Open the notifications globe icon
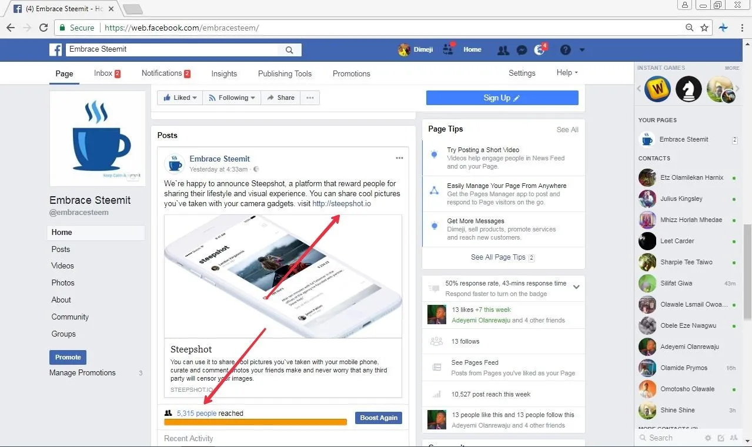Image resolution: width=752 pixels, height=447 pixels. (539, 51)
